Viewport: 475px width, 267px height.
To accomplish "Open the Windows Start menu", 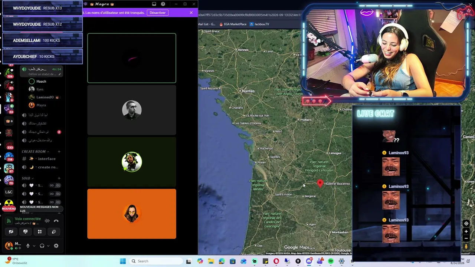I will pyautogui.click(x=123, y=261).
